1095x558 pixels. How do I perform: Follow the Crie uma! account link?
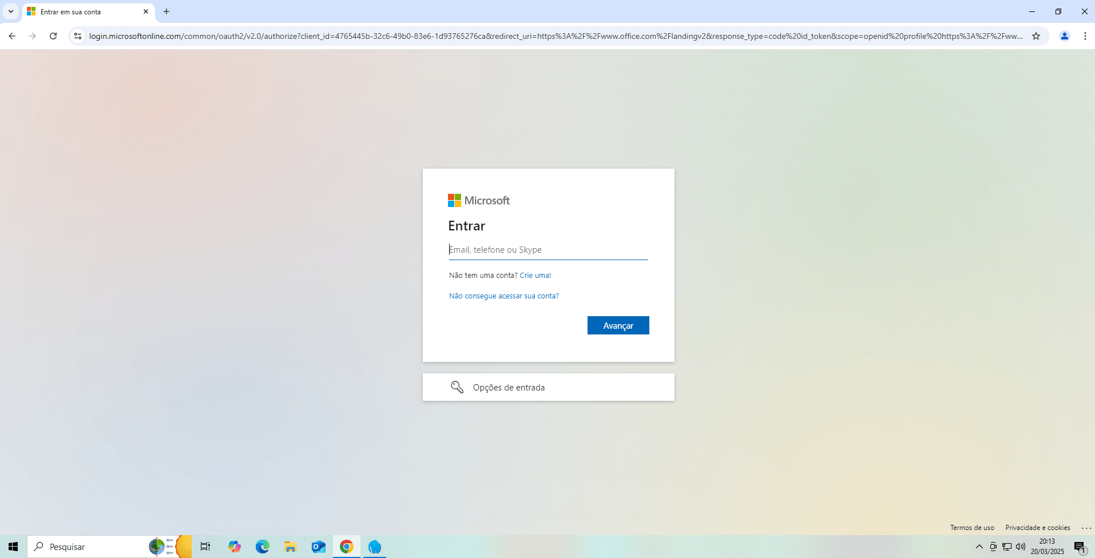coord(534,275)
